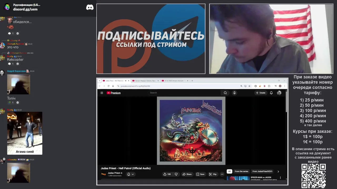
Task: Mute the Hell Patrol tab audio icon
Action: point(126,81)
